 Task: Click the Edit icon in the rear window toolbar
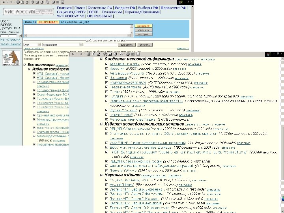[x=58, y=2]
